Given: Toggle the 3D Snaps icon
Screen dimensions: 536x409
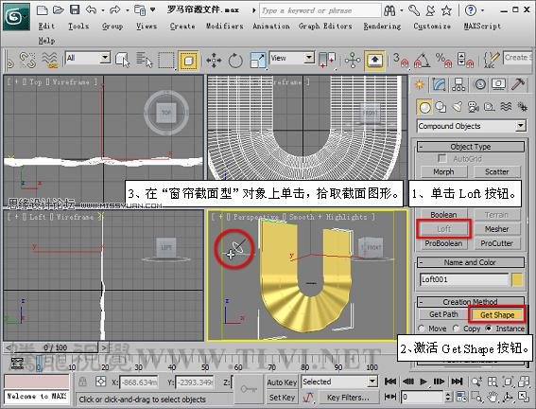Looking at the screenshot, I should 401,60.
